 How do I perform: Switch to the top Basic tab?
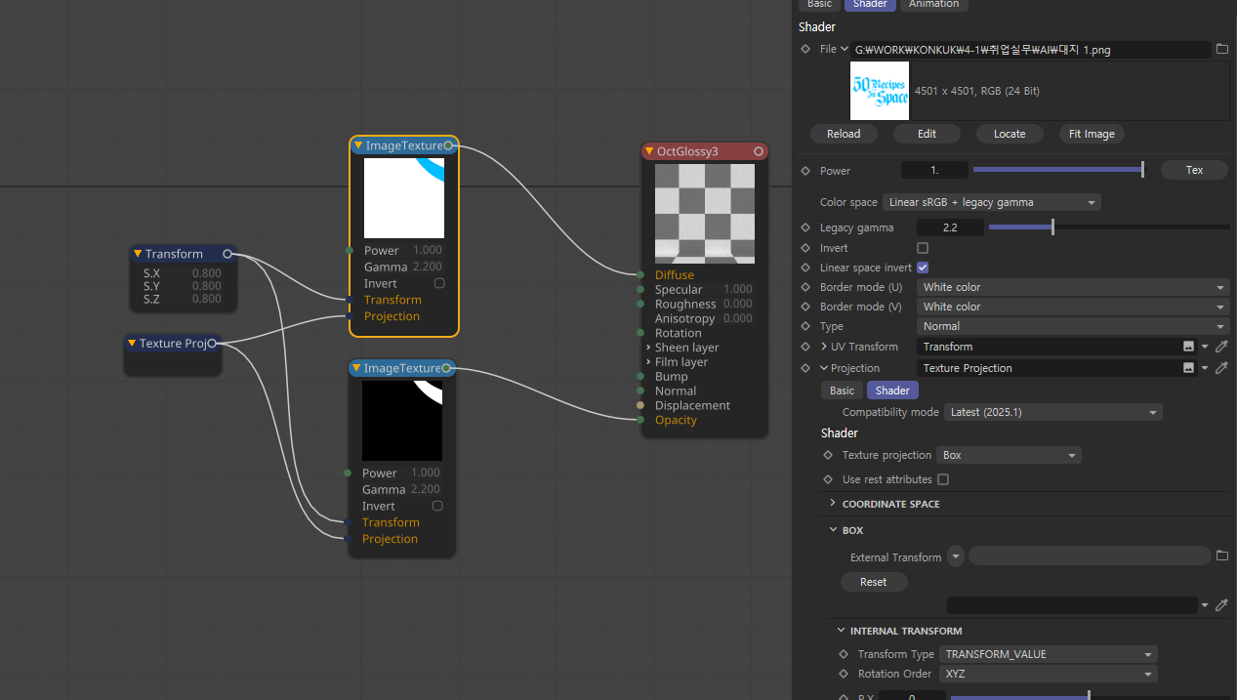coord(820,4)
